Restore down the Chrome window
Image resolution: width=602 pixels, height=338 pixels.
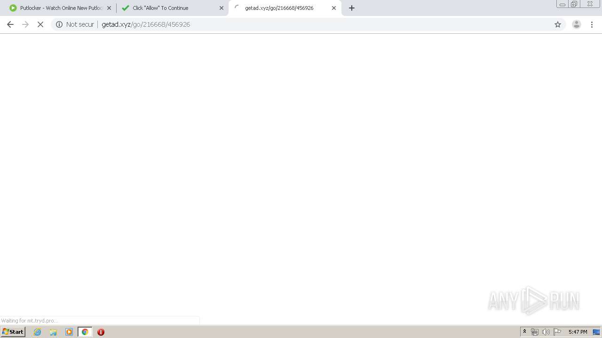[574, 4]
